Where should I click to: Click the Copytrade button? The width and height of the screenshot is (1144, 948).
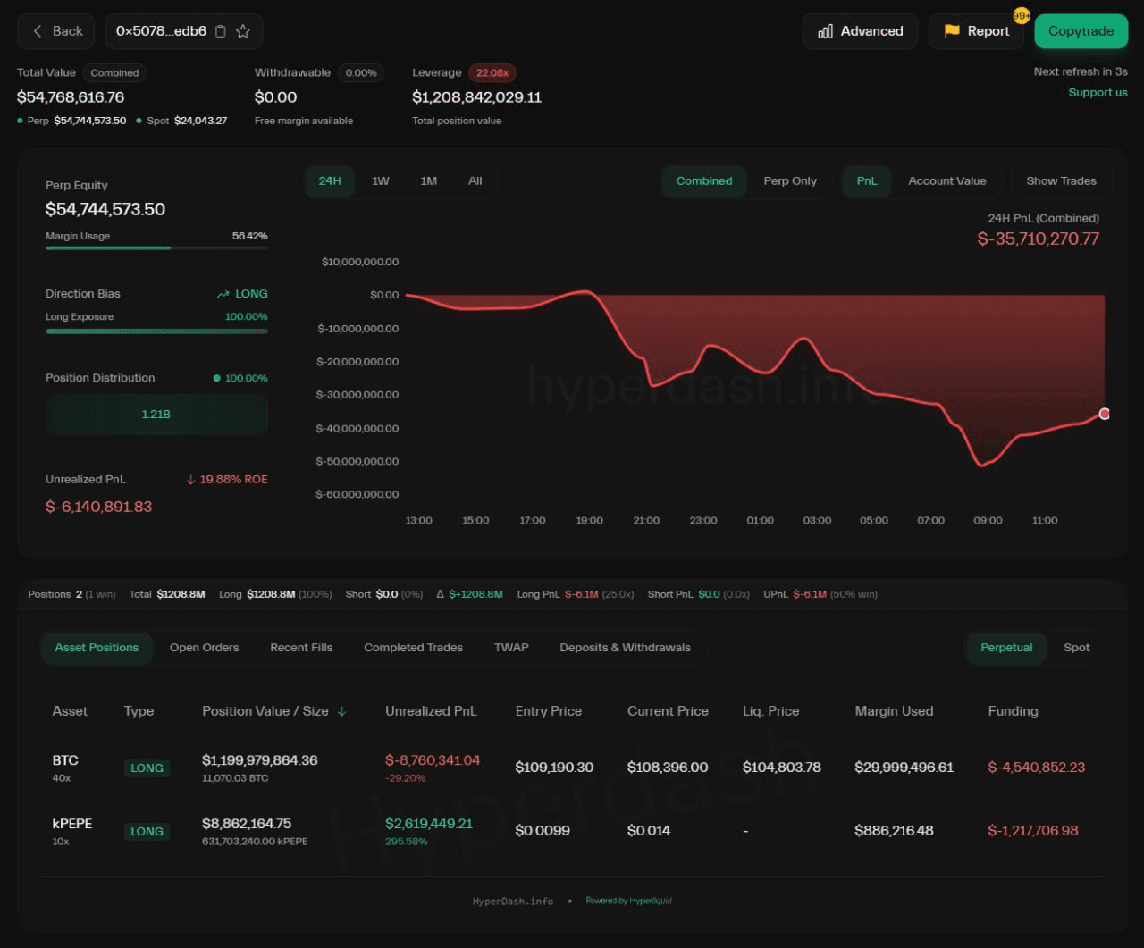tap(1081, 31)
